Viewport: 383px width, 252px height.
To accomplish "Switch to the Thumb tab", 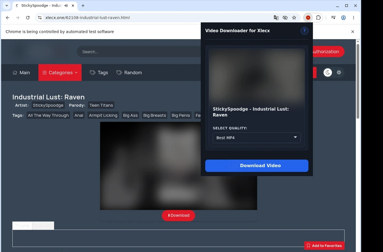I will (x=22, y=226).
